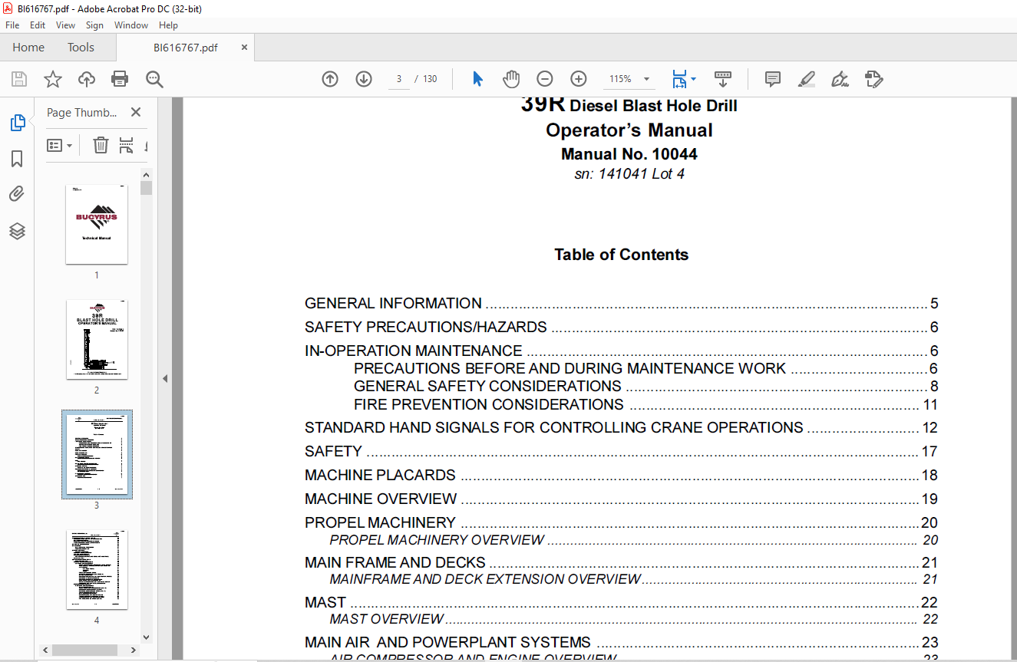Select the page 4 thumbnail
This screenshot has height=662, width=1017.
[97, 569]
